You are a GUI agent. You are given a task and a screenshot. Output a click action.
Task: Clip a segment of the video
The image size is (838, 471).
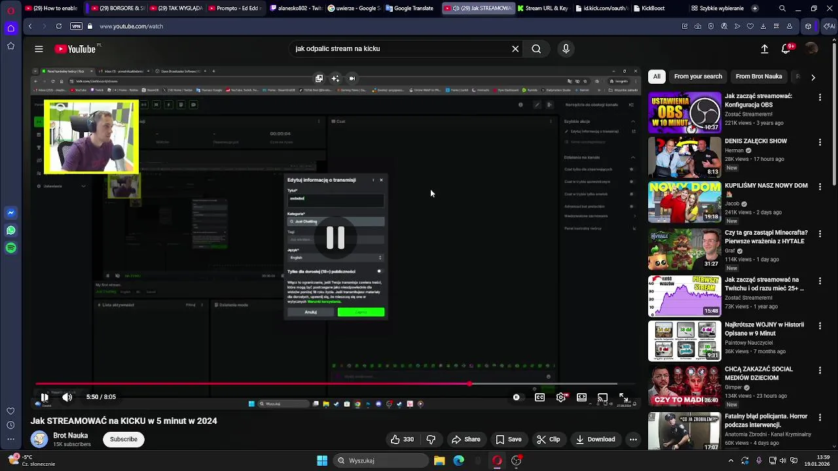pos(548,440)
